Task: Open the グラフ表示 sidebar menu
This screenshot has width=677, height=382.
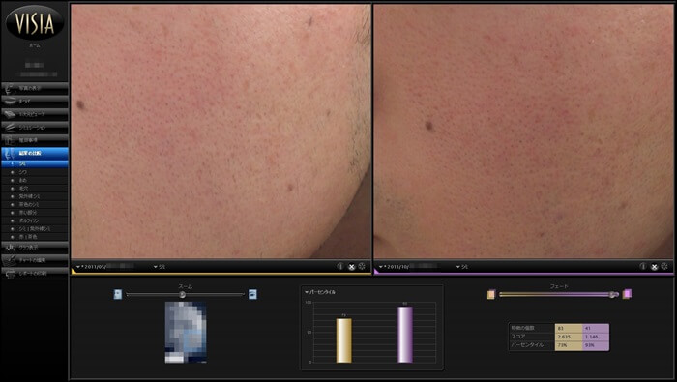Action: point(35,248)
